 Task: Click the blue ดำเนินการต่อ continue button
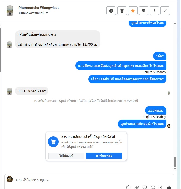click(104, 156)
